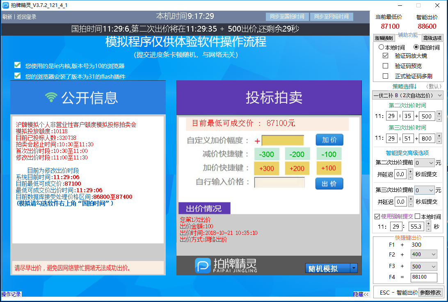Increase 第三次出价时间 with the plus stepper
The height and width of the screenshot is (302, 448).
(x=439, y=136)
